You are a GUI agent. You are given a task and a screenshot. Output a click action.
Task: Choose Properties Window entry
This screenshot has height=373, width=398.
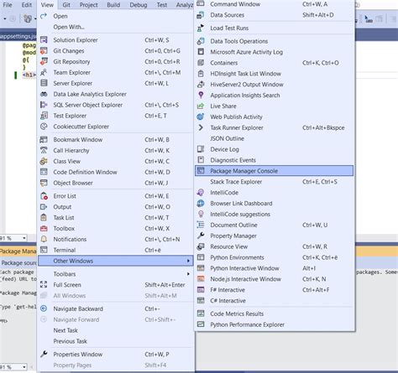click(115, 355)
